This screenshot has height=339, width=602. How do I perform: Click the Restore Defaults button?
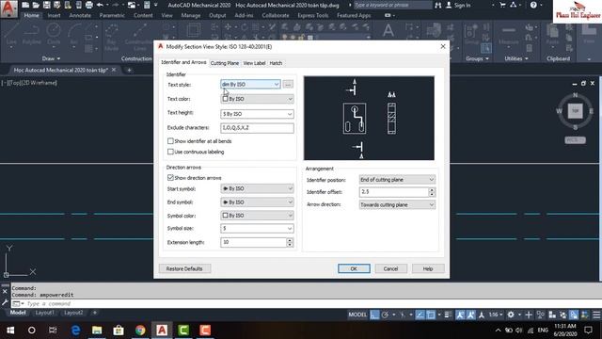184,268
